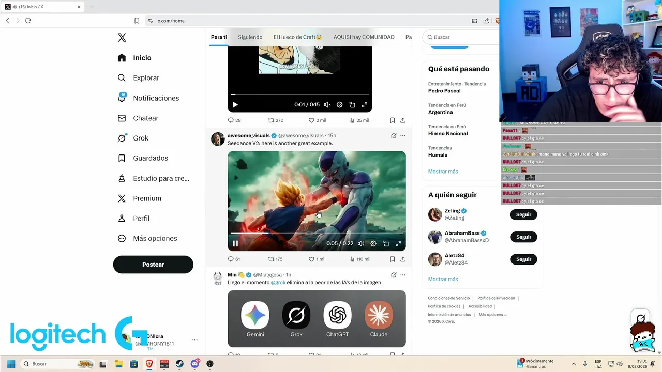The image size is (662, 372).
Task: Reload the page in browser toolbar
Action: point(28,21)
